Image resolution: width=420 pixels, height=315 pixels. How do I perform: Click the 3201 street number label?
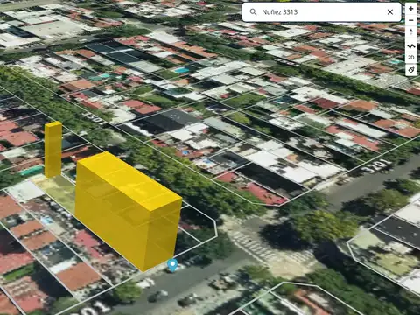[x=376, y=165]
